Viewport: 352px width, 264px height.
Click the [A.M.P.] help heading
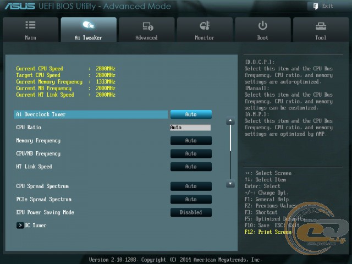click(x=257, y=114)
